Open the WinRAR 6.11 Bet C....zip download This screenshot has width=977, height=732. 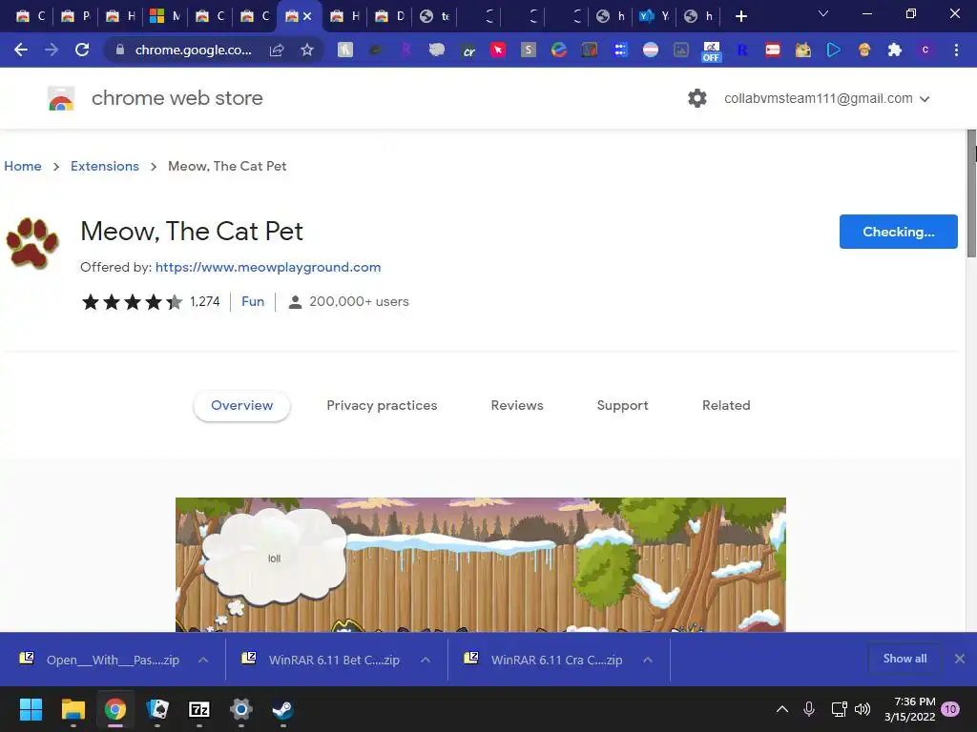(x=322, y=660)
